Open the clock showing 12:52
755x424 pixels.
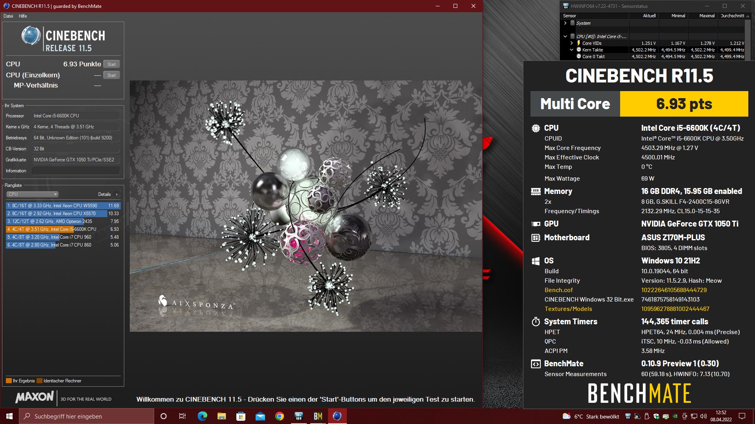point(721,416)
